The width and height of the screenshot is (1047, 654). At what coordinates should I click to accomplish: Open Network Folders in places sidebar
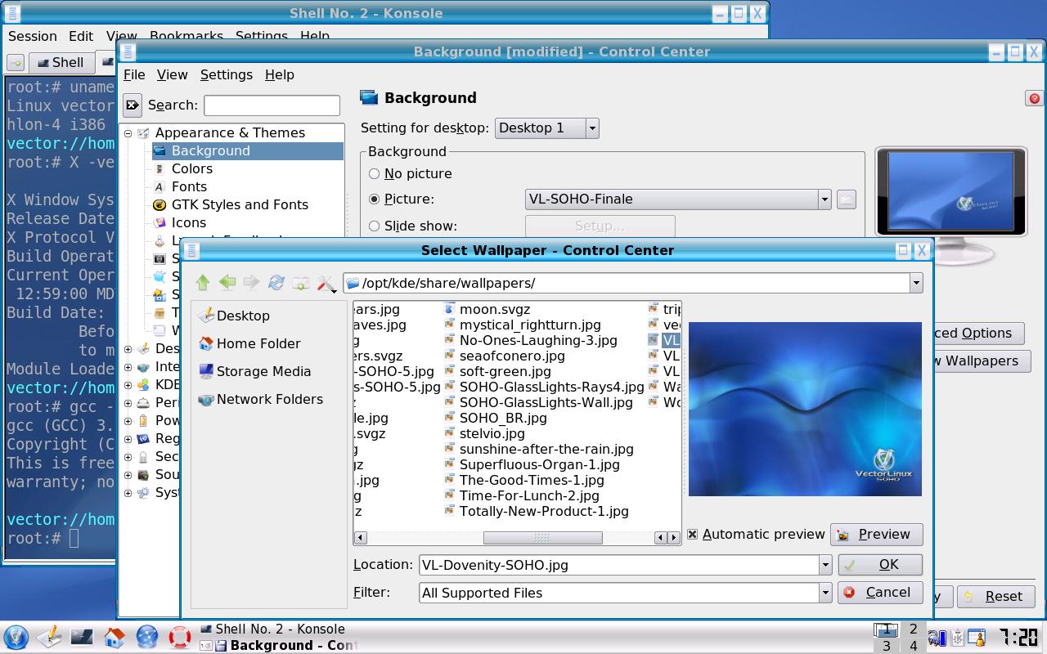pos(260,399)
